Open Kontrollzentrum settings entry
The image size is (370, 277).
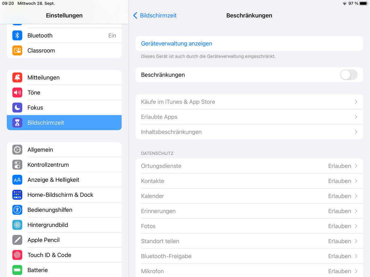[x=64, y=165]
